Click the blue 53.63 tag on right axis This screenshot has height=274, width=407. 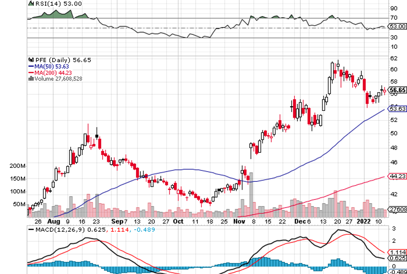coord(397,108)
